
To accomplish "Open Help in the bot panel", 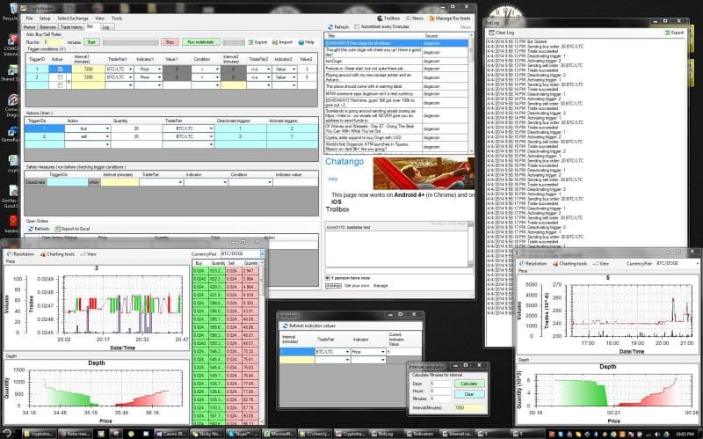I will 306,41.
